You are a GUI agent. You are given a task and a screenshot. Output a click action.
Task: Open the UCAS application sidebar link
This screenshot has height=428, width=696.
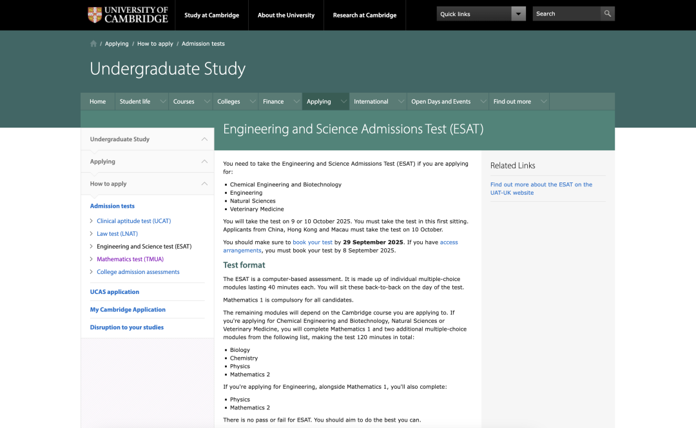115,292
